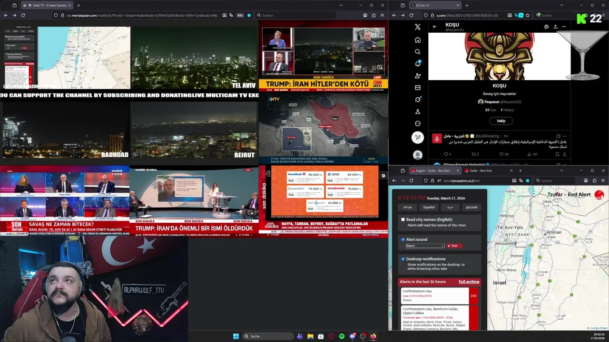Open X notifications bell
609x342 pixels.
(x=418, y=64)
